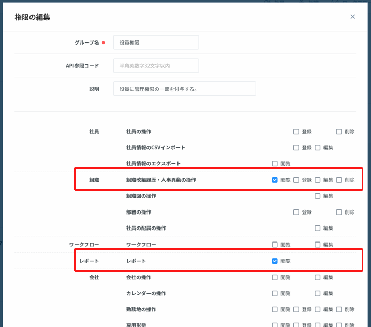This screenshot has width=371, height=327.
Task: Enable 削除 for 社員の操作
Action: pos(339,132)
